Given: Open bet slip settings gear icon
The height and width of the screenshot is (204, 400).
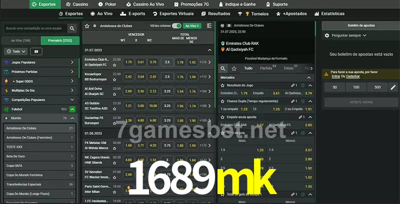Looking at the screenshot, I should pos(327,35).
